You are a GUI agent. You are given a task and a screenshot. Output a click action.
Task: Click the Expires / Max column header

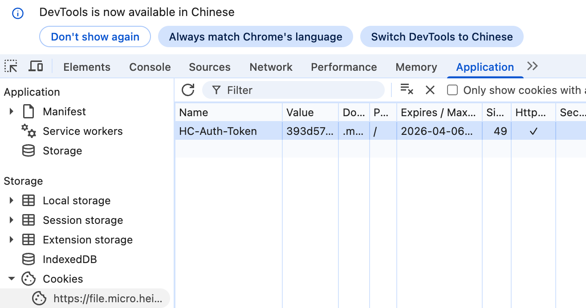pos(439,113)
